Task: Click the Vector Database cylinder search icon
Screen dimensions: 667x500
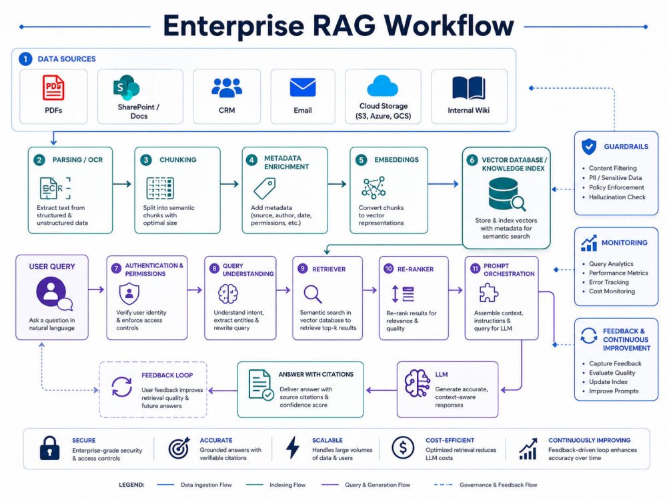Action: pos(507,194)
